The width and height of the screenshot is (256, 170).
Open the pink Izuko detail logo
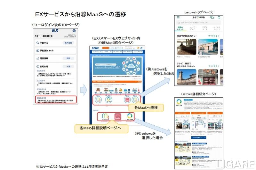coord(118,117)
